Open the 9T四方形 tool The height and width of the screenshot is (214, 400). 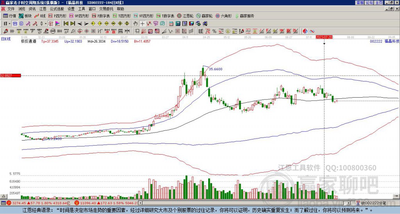point(143,16)
